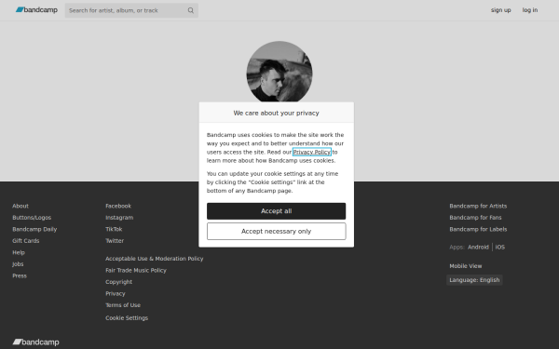The width and height of the screenshot is (559, 349).
Task: Click the Bandcamp logo in header
Action: [x=36, y=10]
